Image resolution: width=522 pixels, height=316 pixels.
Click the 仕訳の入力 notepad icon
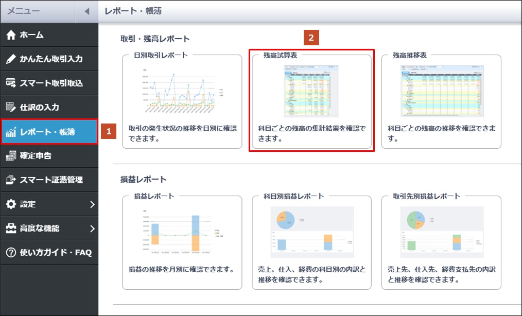11,107
